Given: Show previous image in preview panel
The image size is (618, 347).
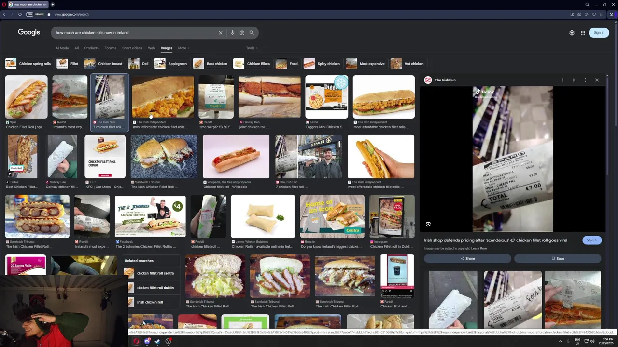Looking at the screenshot, I should 562,80.
